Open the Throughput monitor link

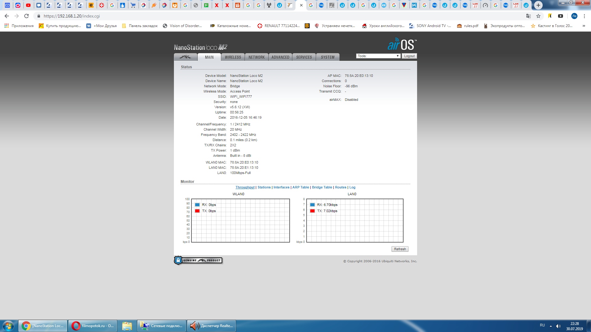pos(245,187)
